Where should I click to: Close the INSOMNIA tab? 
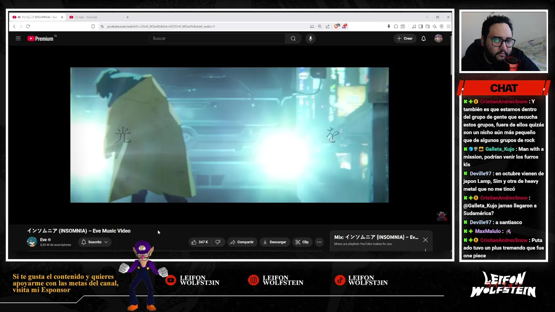62,17
